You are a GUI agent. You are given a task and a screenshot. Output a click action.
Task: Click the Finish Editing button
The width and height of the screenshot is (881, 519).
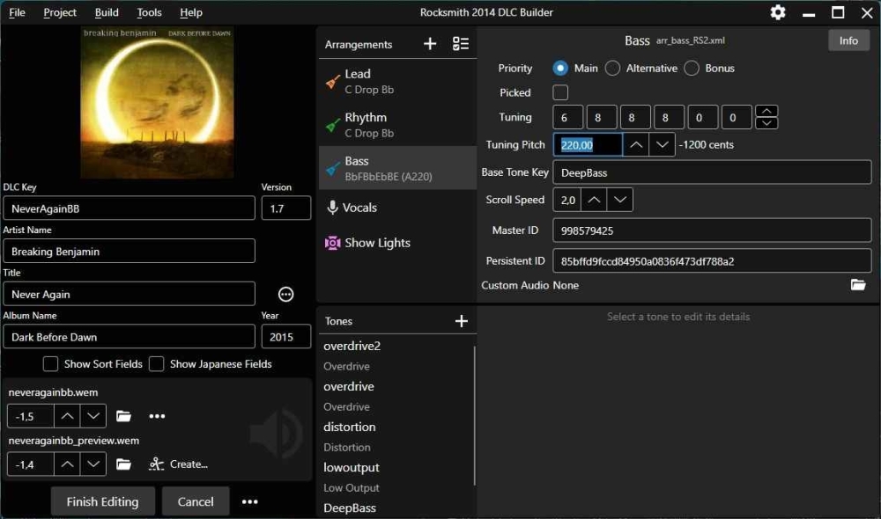tap(102, 501)
